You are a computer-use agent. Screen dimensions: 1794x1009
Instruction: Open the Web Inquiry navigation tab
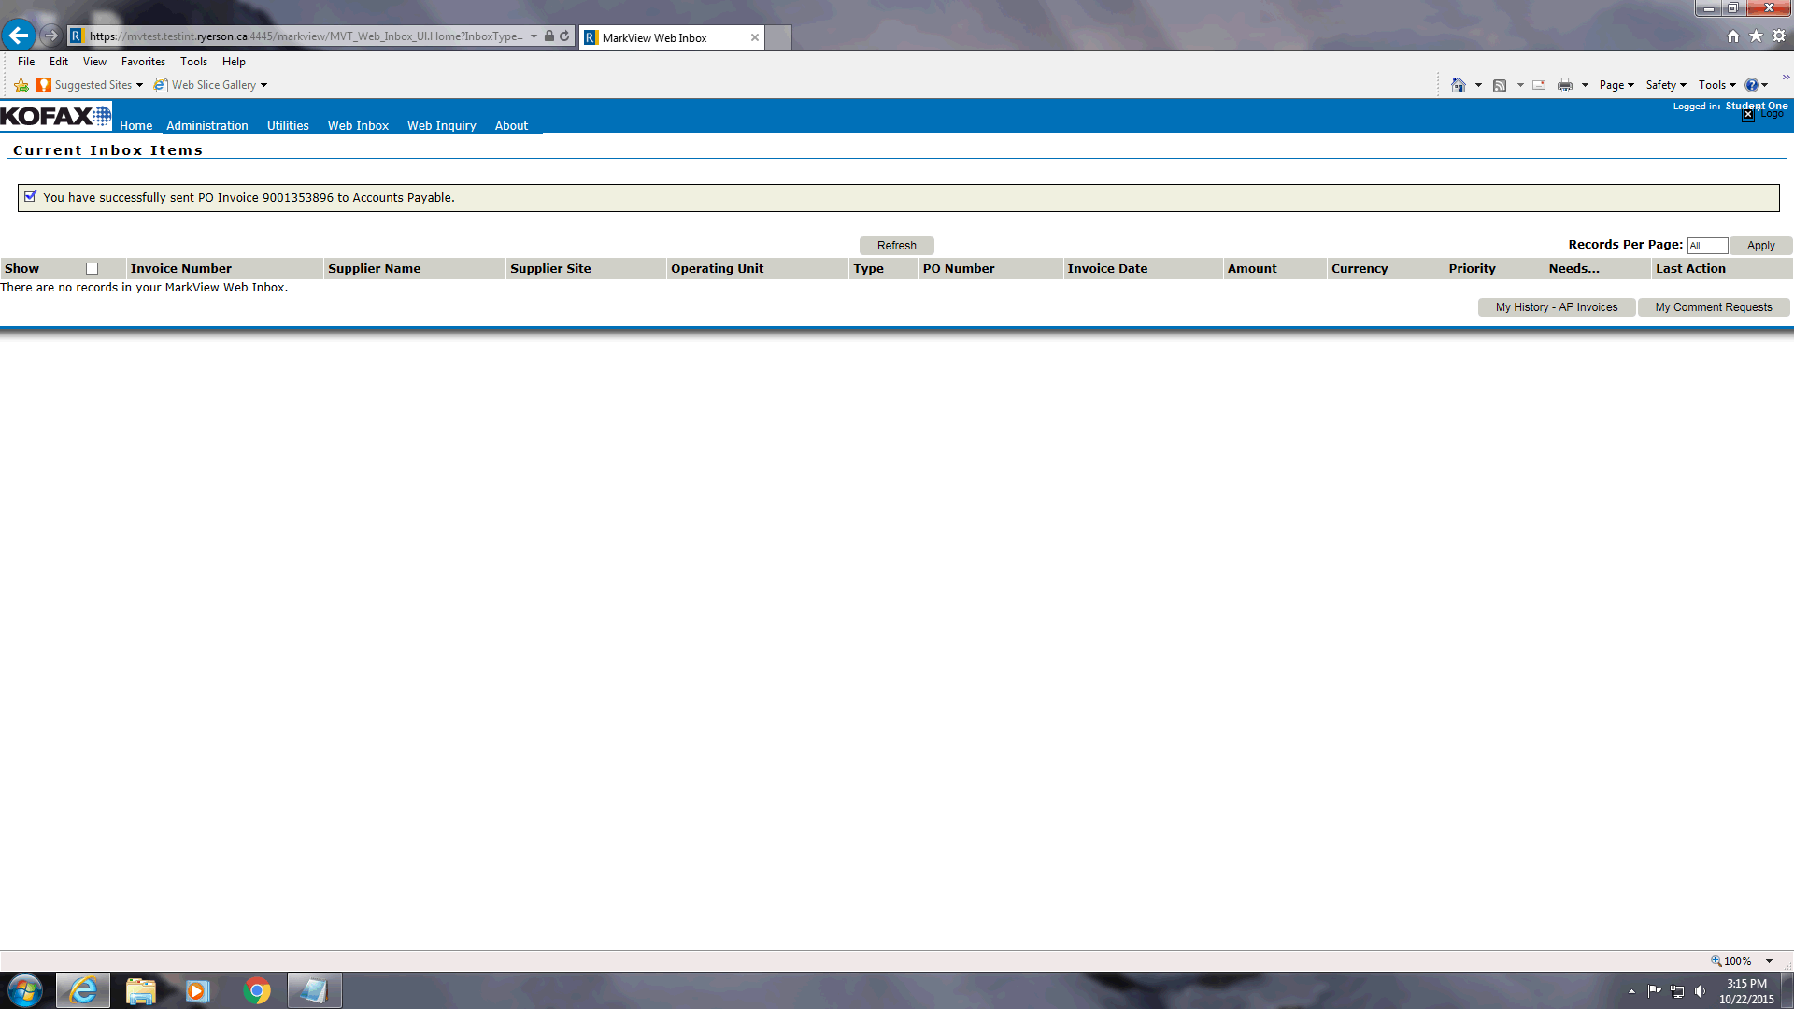441,125
